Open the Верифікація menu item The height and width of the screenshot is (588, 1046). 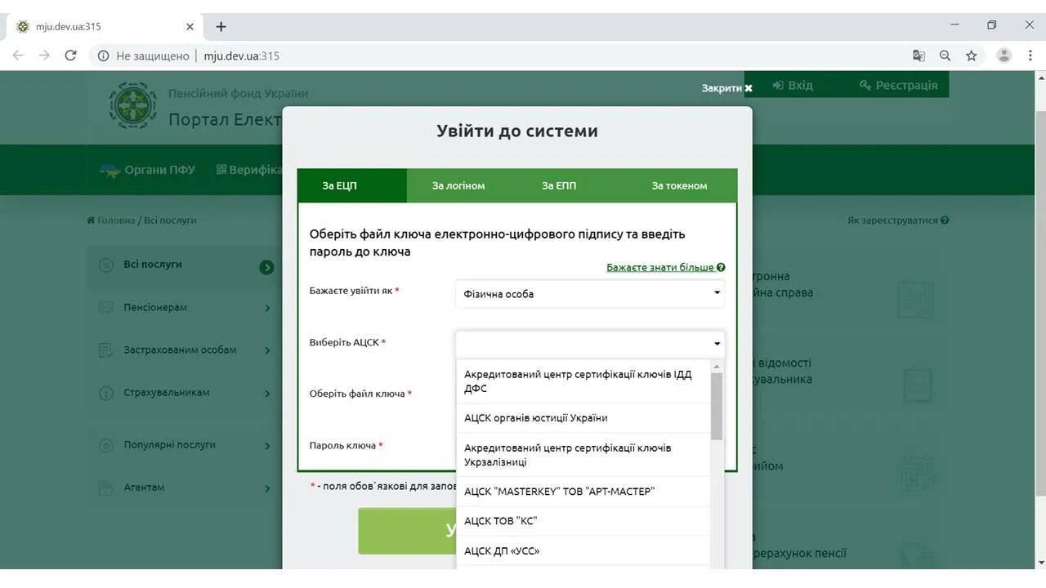pyautogui.click(x=249, y=170)
